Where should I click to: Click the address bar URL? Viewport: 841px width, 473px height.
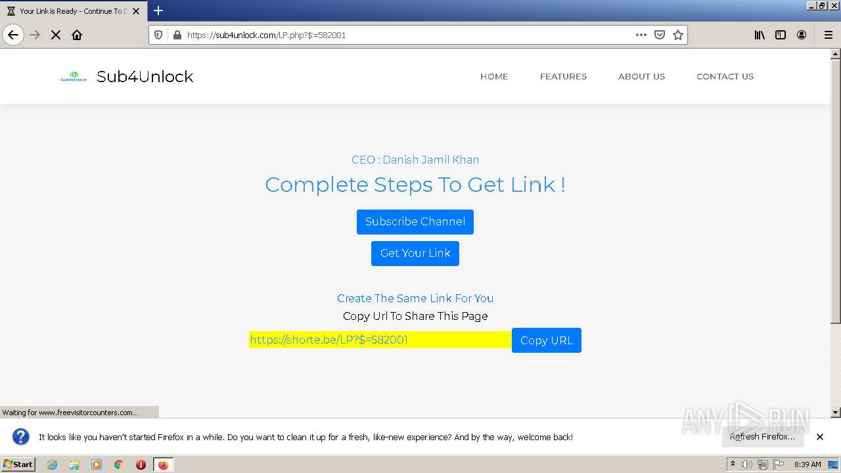tap(266, 35)
